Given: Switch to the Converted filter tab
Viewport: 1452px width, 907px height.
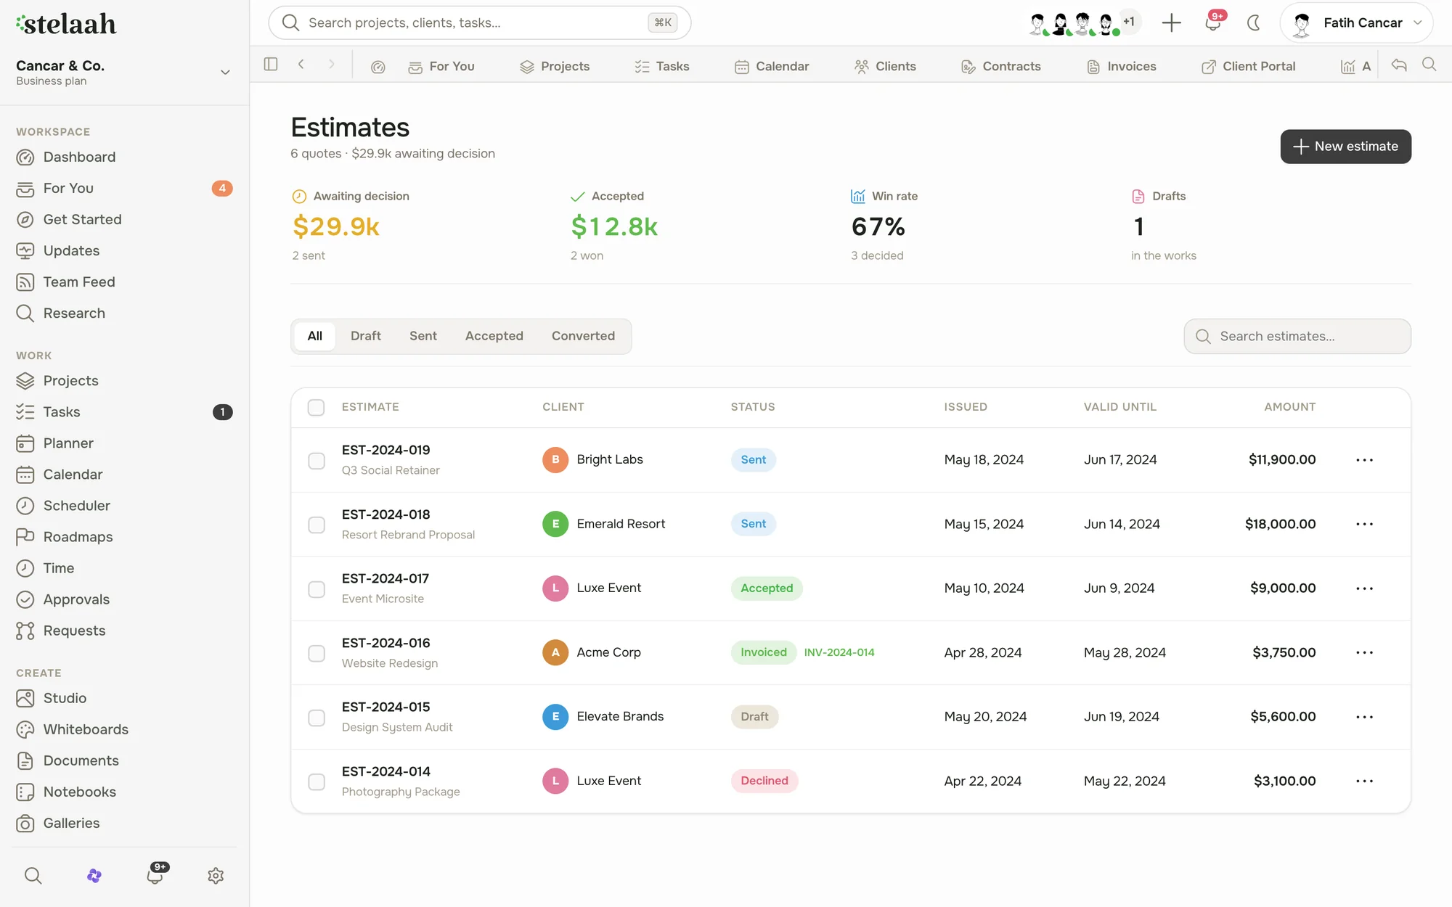Looking at the screenshot, I should click(x=583, y=336).
